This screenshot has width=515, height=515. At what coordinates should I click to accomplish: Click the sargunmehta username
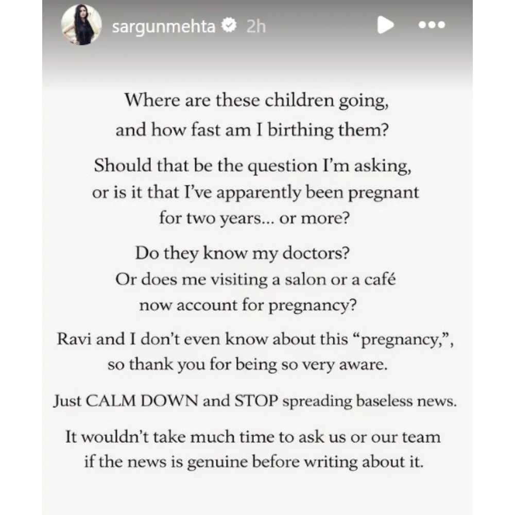click(164, 26)
